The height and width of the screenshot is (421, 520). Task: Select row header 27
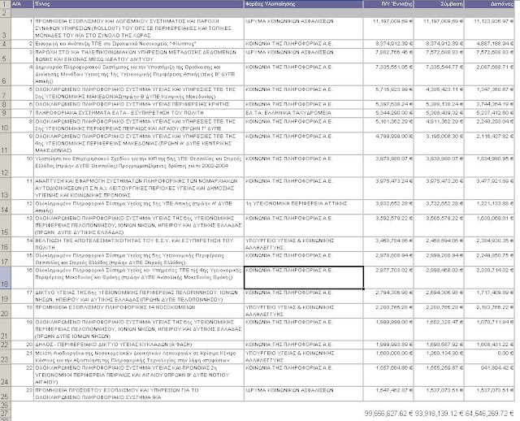click(6, 414)
